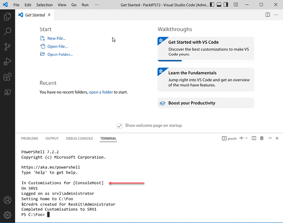
Task: Uncheck Show welcome page on startup
Action: point(119,126)
